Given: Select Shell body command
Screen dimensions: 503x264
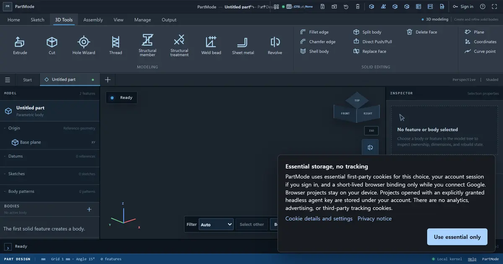Looking at the screenshot, I should pos(315,51).
